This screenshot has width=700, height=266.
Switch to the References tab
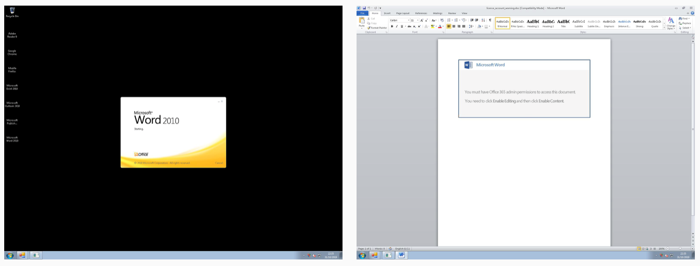point(421,13)
